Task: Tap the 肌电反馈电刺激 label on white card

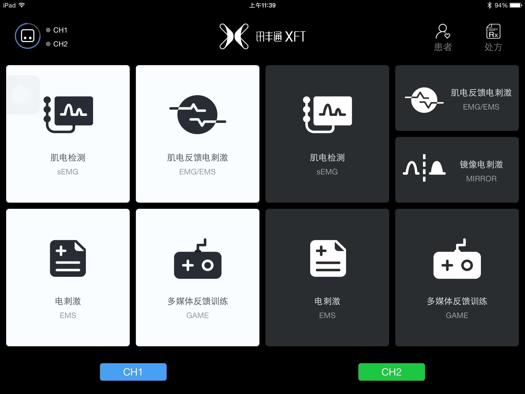Action: coord(198,157)
